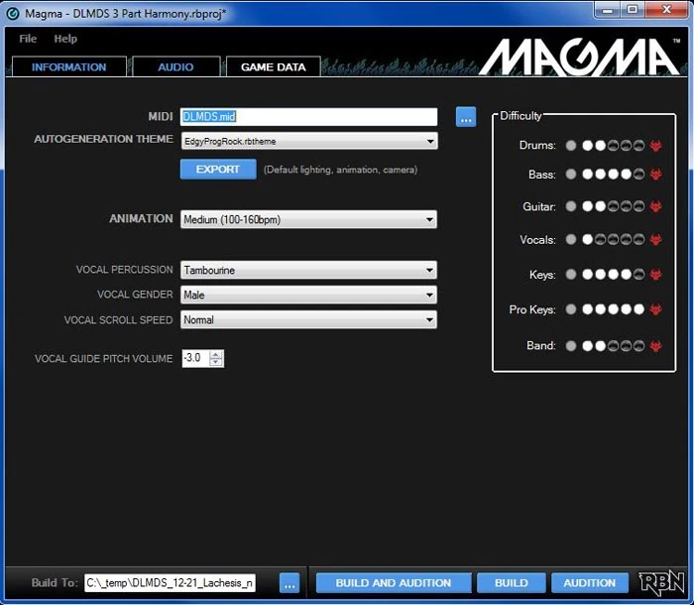Select the gray no-part dot for Vocals
694x605 pixels.
571,240
